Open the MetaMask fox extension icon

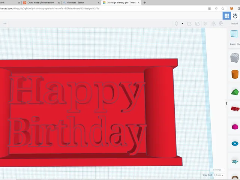tap(232, 9)
